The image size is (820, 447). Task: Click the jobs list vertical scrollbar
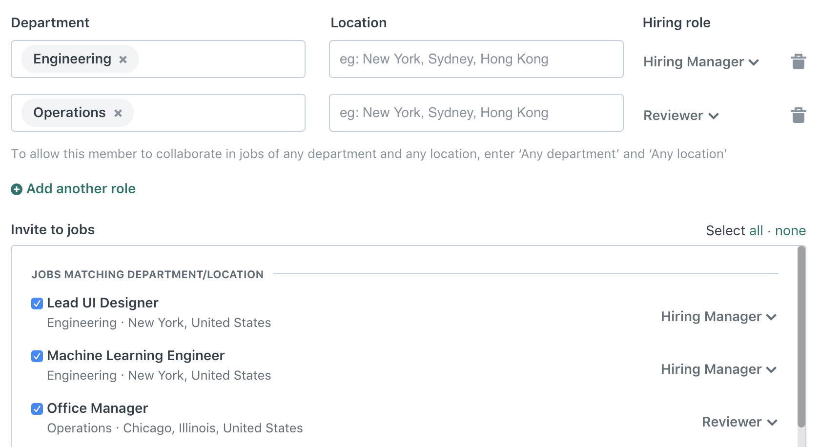[801, 337]
